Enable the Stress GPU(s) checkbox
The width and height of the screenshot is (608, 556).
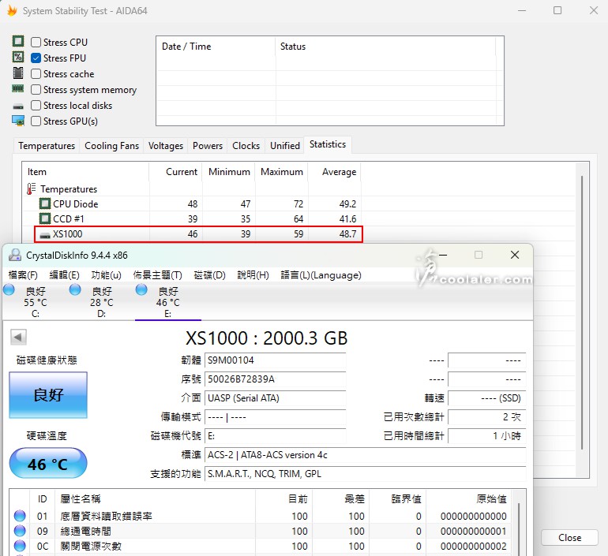coord(36,121)
